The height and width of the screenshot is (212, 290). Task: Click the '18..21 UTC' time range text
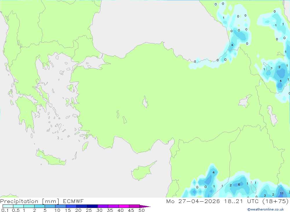tap(241, 201)
